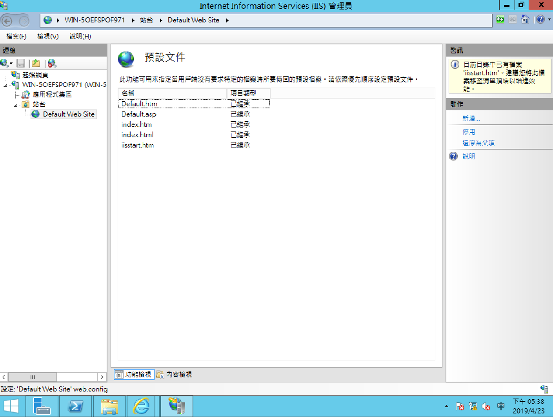Image resolution: width=553 pixels, height=417 pixels.
Task: Open PowerShell from taskbar
Action: [76, 407]
